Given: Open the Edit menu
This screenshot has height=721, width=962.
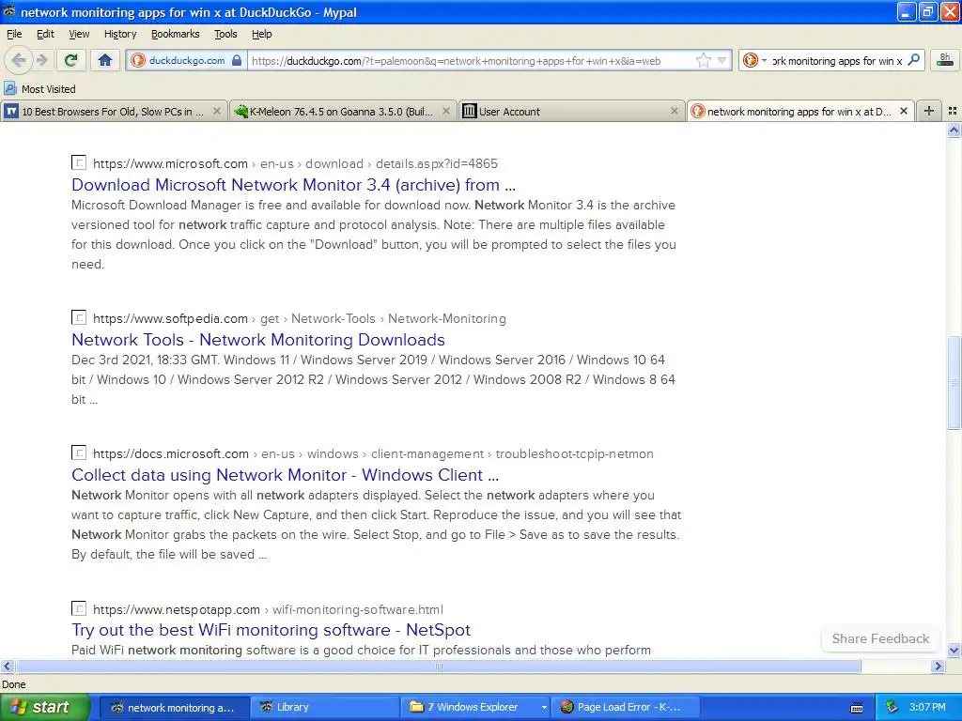Looking at the screenshot, I should (45, 34).
